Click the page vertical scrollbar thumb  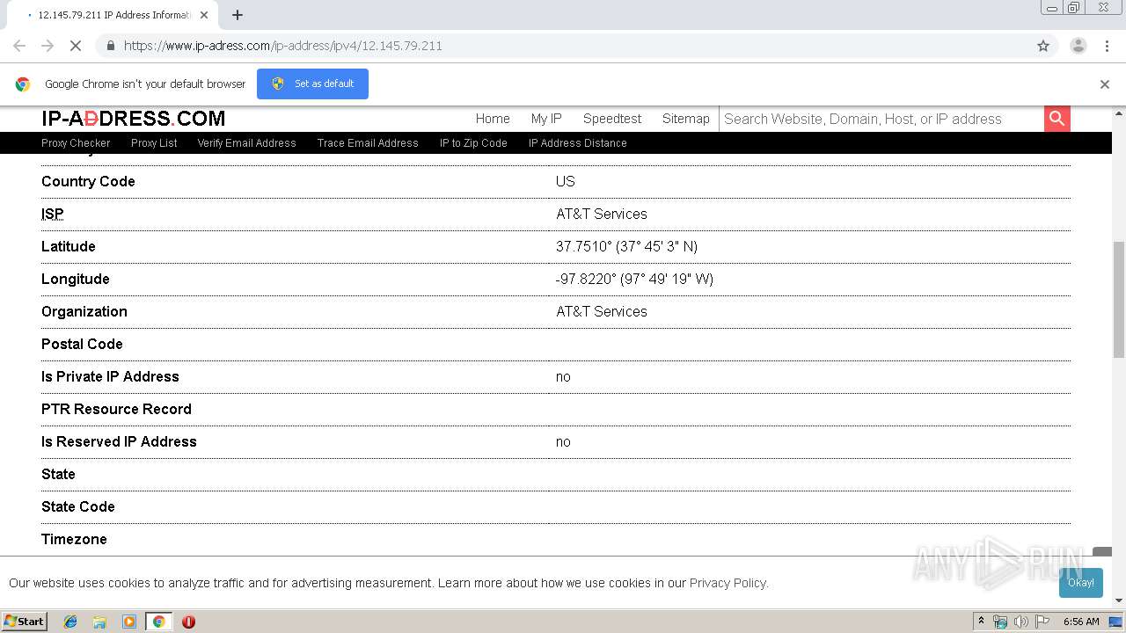tap(1119, 299)
